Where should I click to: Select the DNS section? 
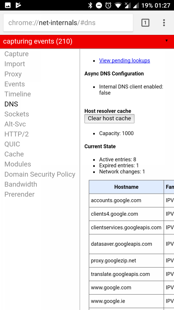coord(11,104)
